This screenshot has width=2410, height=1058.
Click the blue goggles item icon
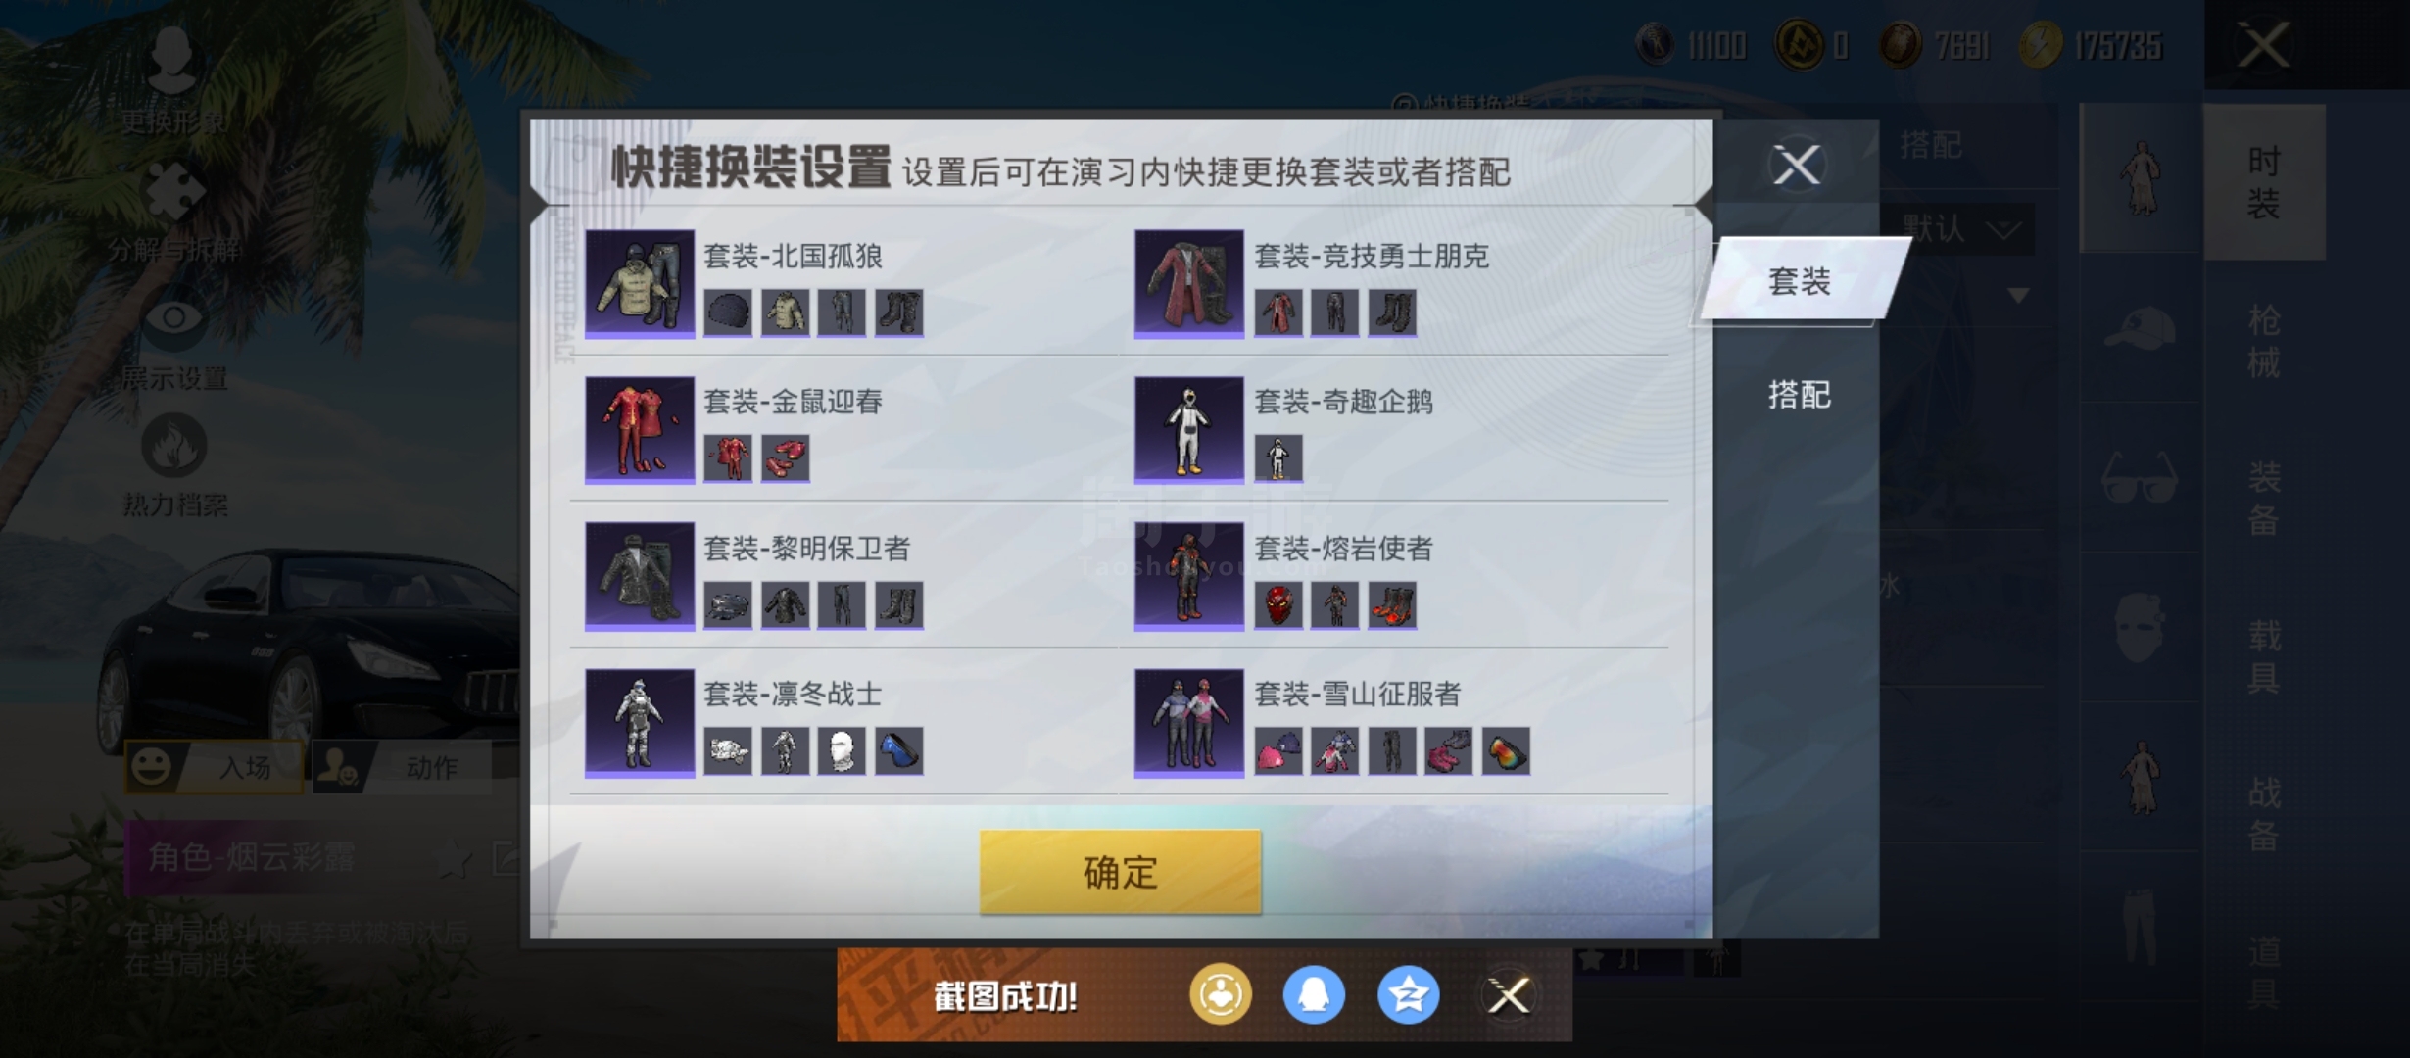tap(898, 751)
